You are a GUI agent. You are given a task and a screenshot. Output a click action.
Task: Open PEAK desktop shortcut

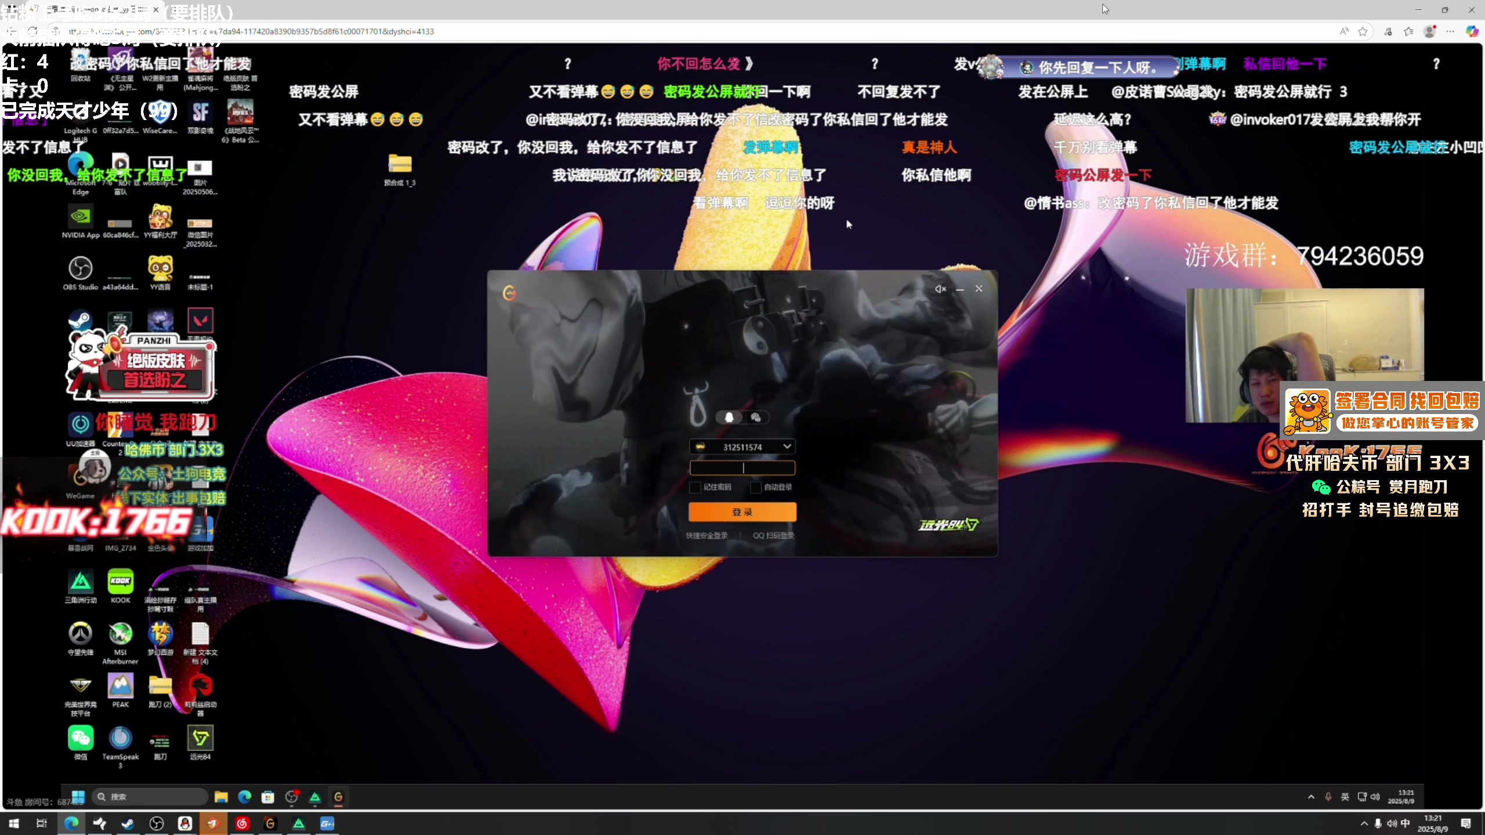pos(121,690)
